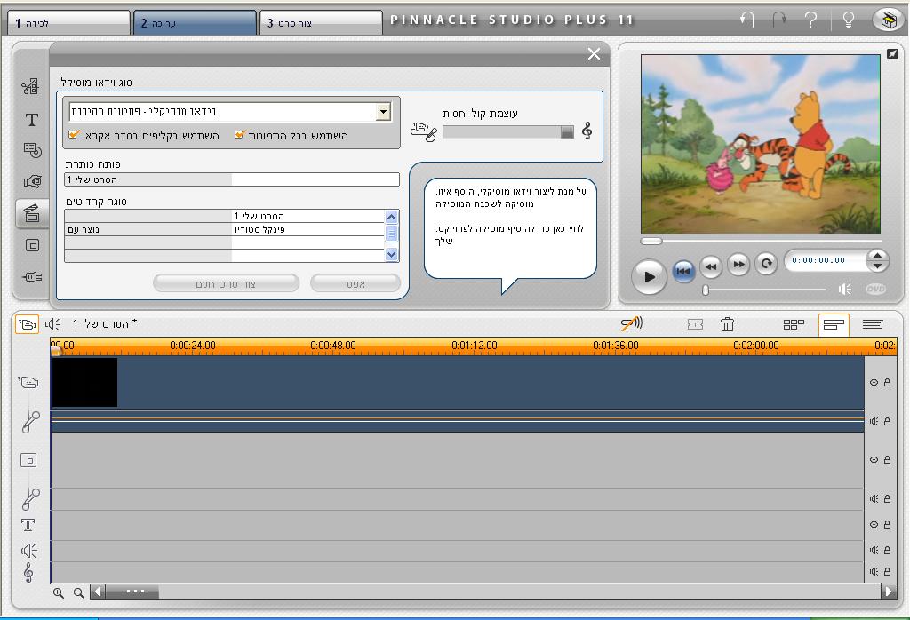Close the SmartMovie tool panel
The height and width of the screenshot is (620, 910).
pos(594,54)
